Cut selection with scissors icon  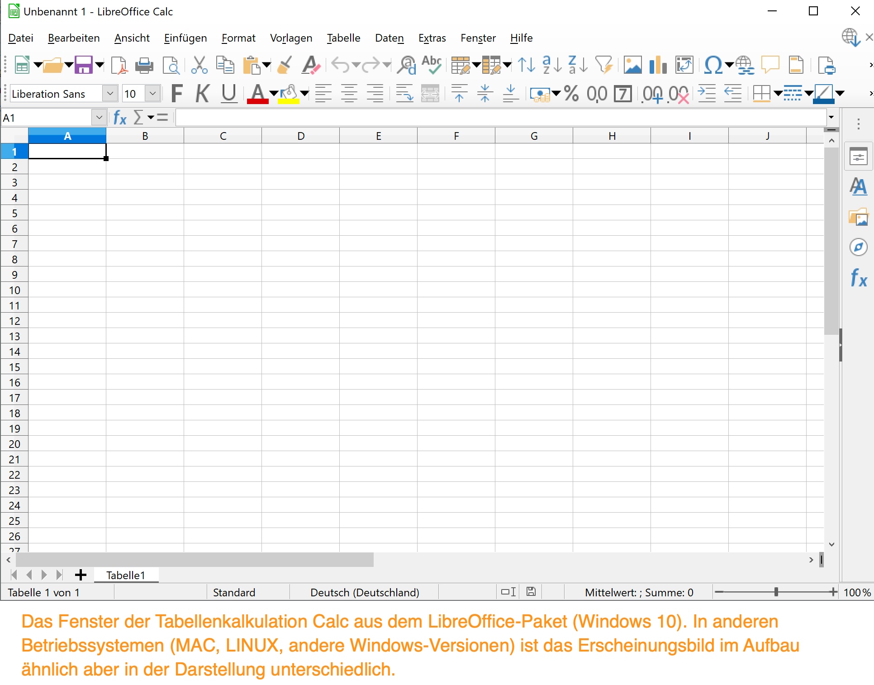[199, 65]
